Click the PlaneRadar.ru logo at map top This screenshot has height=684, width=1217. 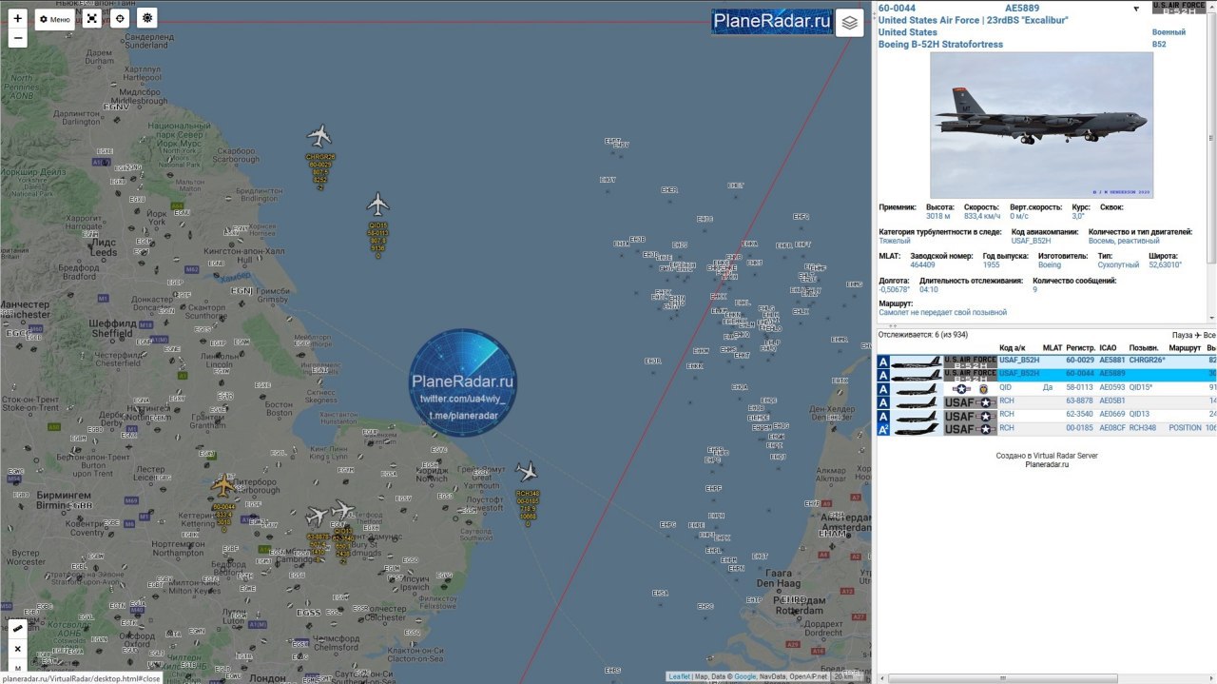coord(771,21)
